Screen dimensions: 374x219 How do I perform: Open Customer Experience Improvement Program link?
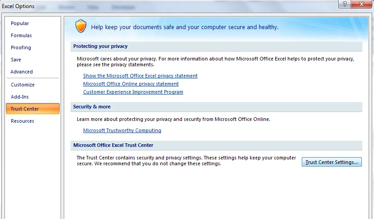(133, 92)
